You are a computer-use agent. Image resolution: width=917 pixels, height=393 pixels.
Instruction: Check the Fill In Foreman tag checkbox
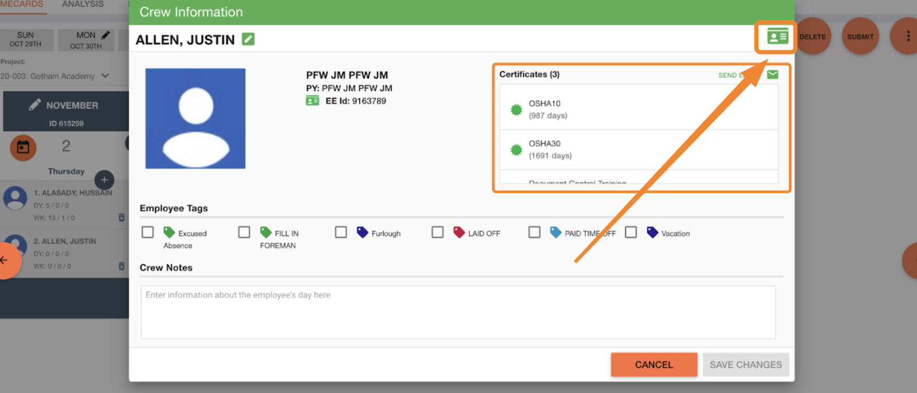244,232
